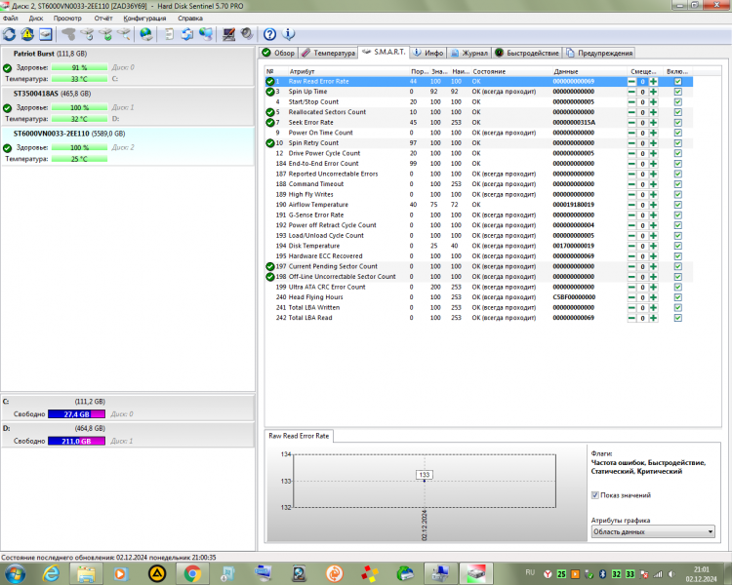This screenshot has height=585, width=732.
Task: Open Internet Explorer from the taskbar
Action: tap(51, 573)
